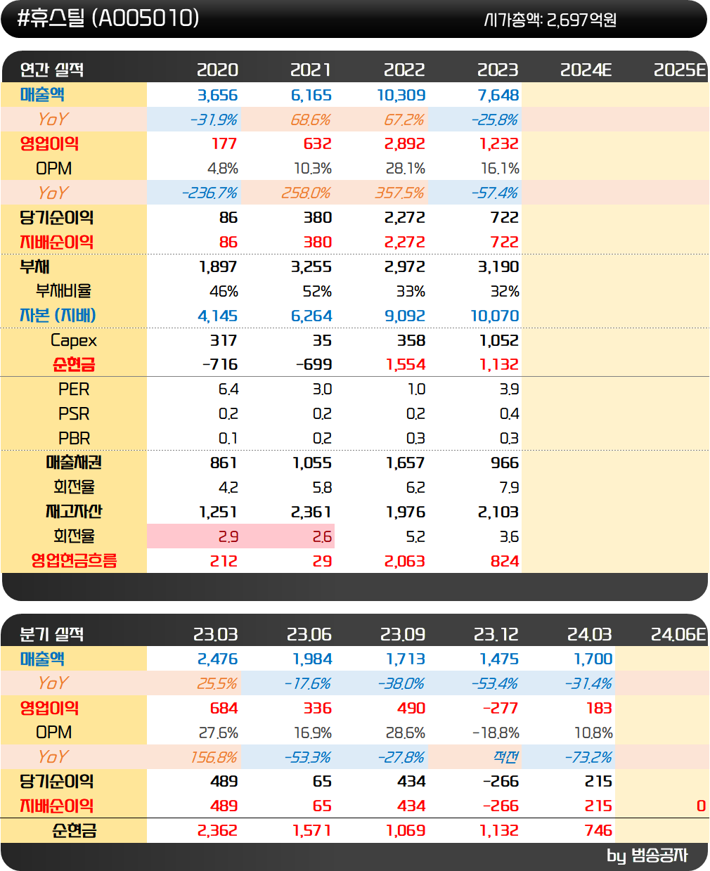
Task: Select operating profit '177' for 2020
Action: pyautogui.click(x=224, y=143)
